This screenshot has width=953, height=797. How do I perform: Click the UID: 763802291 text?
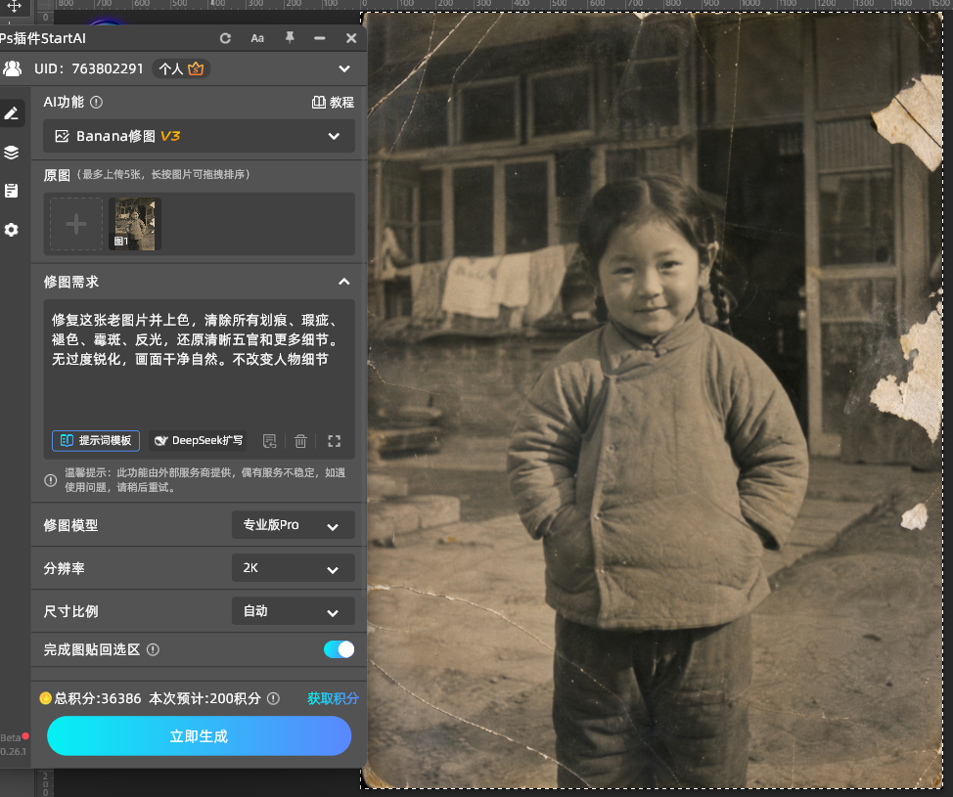tap(89, 68)
